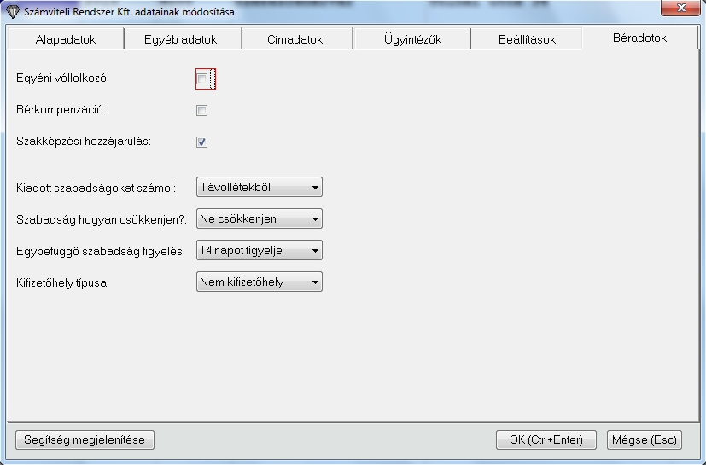
Task: Expand the Kifizetőhely típusa dropdown
Action: [x=259, y=282]
